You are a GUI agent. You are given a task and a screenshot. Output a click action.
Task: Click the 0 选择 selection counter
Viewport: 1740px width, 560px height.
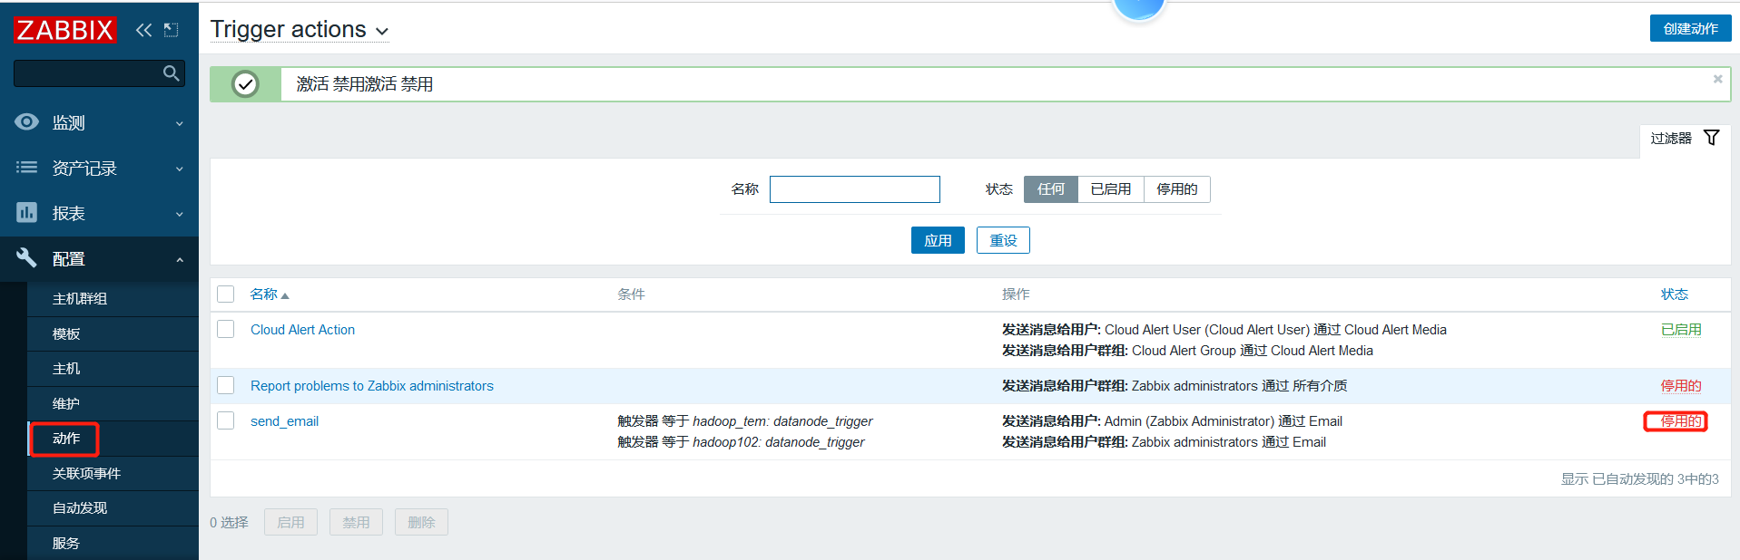click(229, 523)
